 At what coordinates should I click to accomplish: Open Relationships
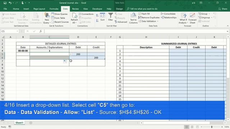(169, 18)
